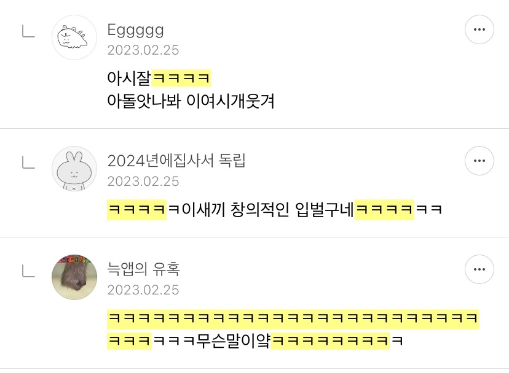
Task: Click highlighted ㅋㅋㅋㅋ after 아시잘
Action: click(181, 78)
